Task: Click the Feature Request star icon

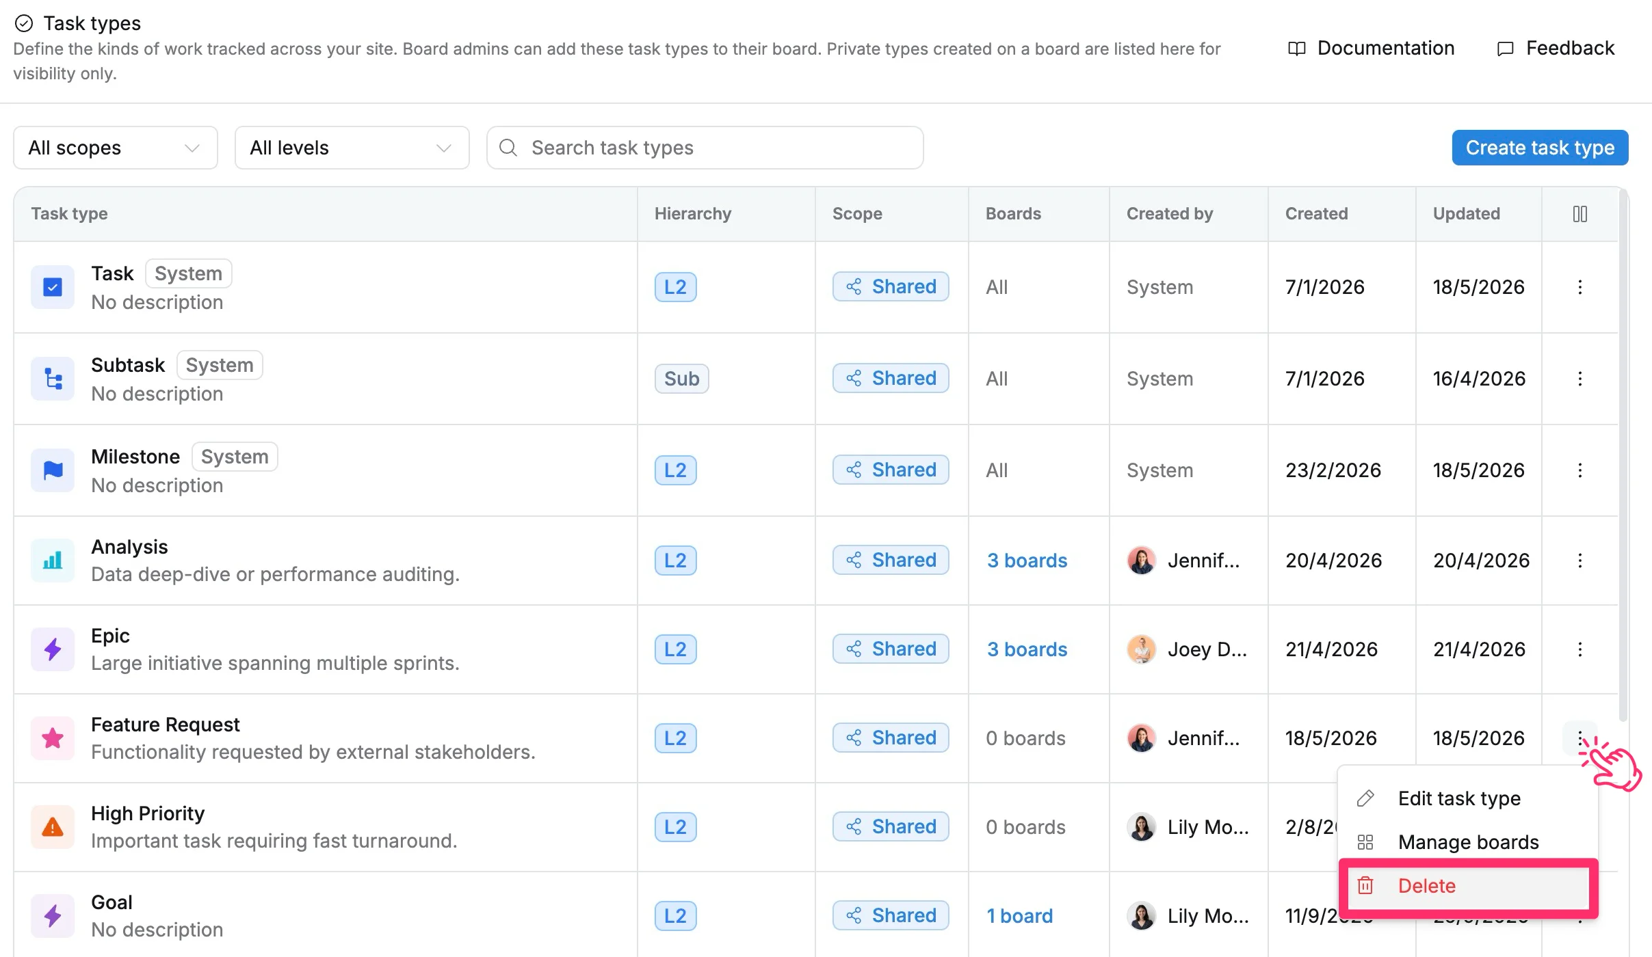Action: [53, 738]
